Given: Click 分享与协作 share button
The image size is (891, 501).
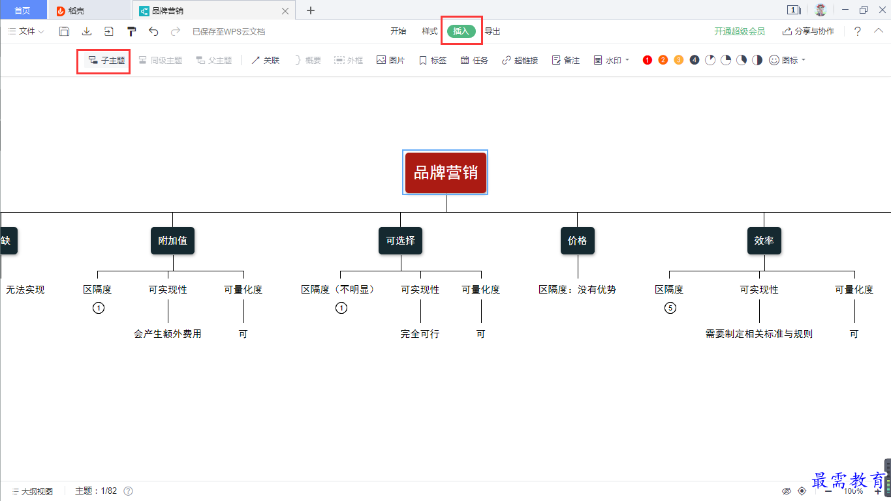Looking at the screenshot, I should pos(808,31).
